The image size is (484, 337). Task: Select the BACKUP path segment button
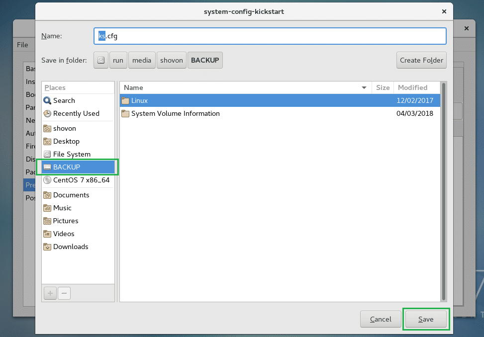205,60
